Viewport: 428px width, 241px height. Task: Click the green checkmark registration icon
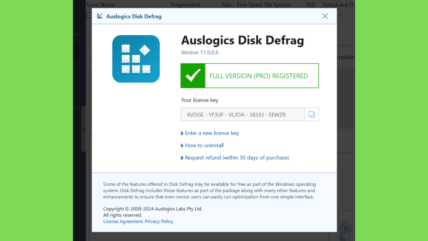coord(193,76)
